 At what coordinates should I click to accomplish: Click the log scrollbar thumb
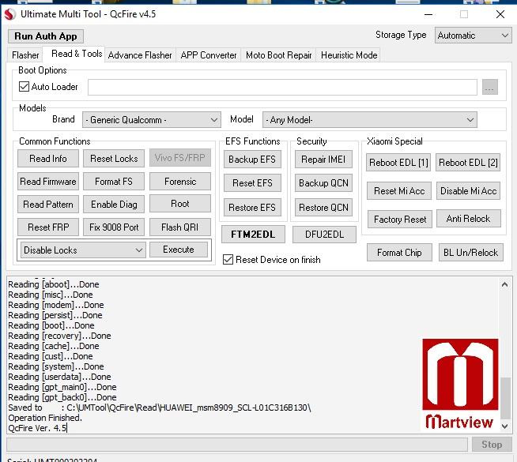[x=505, y=398]
